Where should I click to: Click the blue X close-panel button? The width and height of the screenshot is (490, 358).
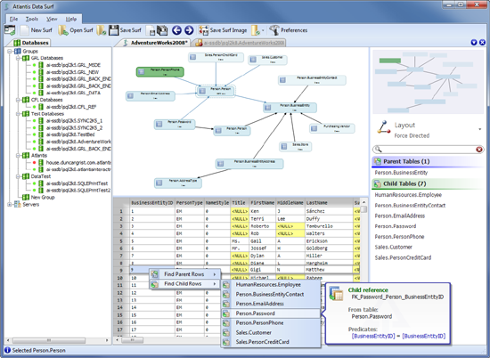point(482,43)
